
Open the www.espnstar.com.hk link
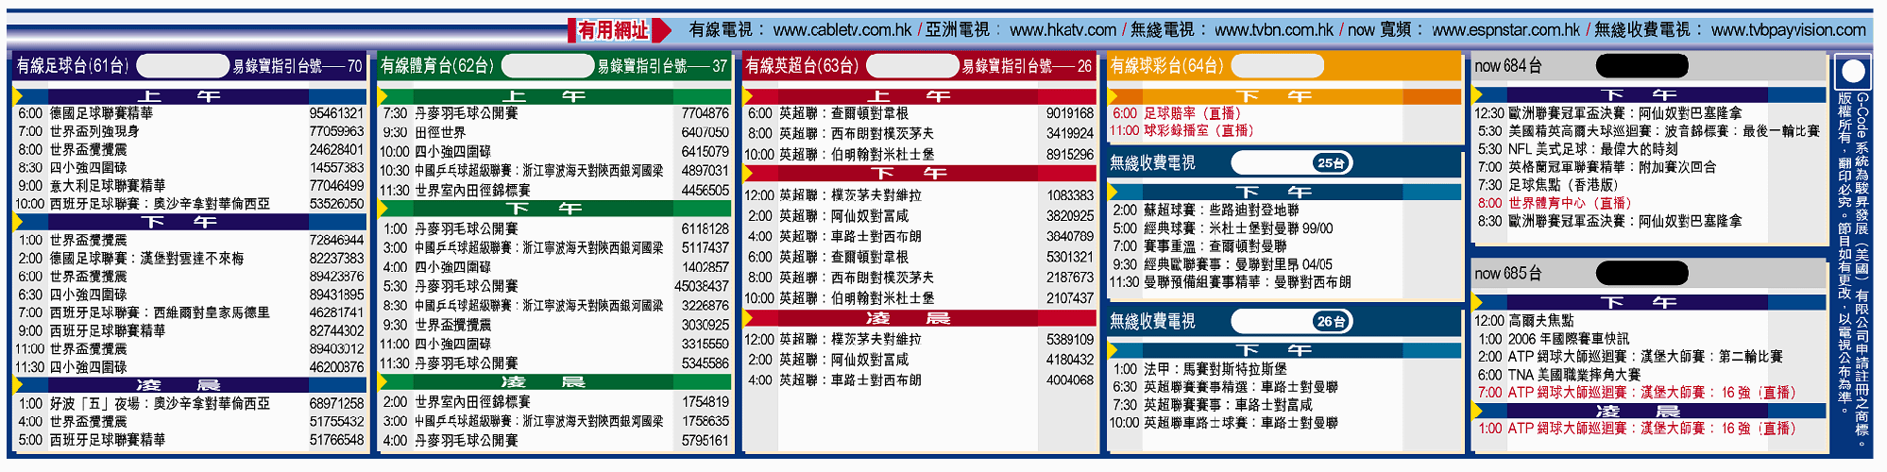point(1505,30)
